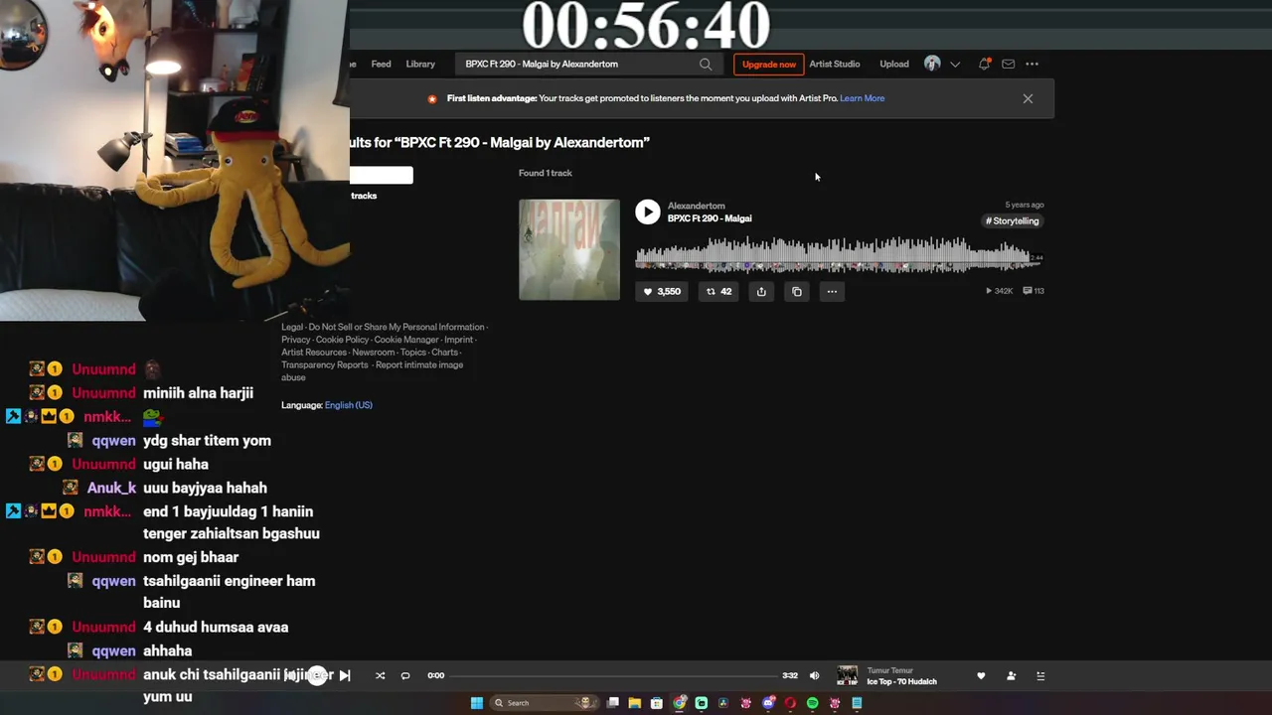The image size is (1272, 715).
Task: Open the Cookie Policy footer link
Action: point(342,340)
